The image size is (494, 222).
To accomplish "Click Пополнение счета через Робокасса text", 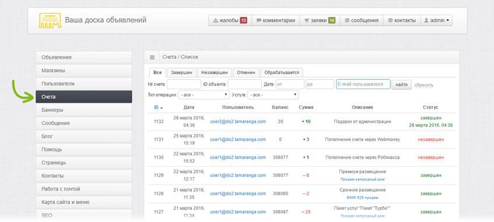I will point(362,157).
